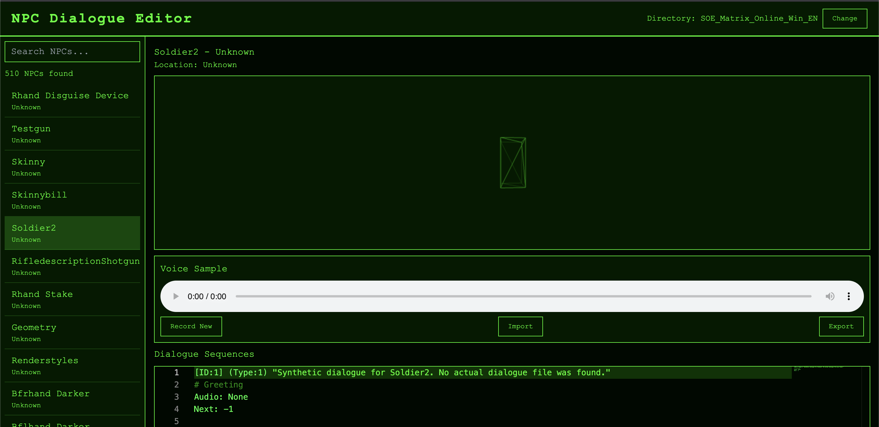
Task: Import a voice sample
Action: point(520,326)
